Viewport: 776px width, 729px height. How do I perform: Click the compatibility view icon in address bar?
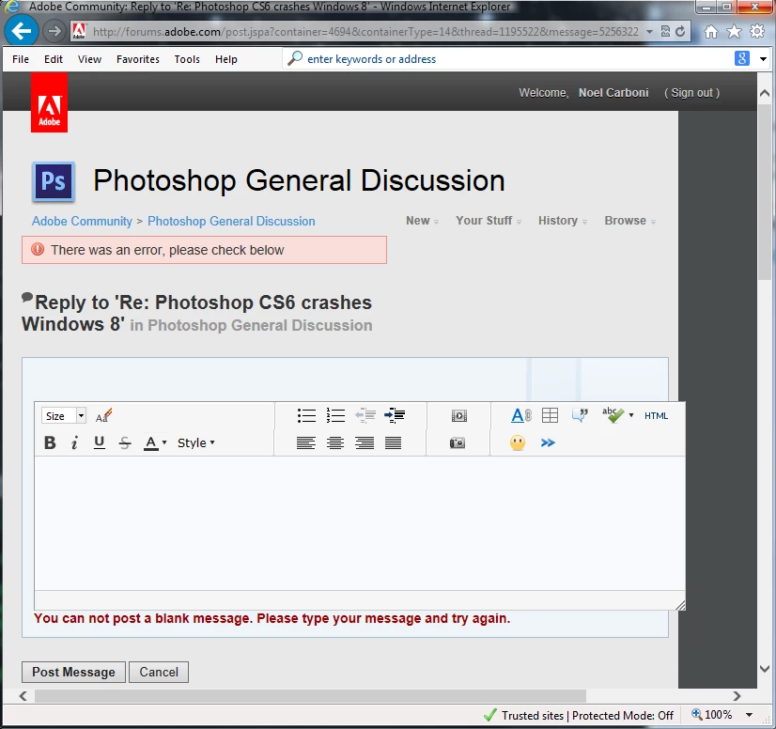[665, 32]
